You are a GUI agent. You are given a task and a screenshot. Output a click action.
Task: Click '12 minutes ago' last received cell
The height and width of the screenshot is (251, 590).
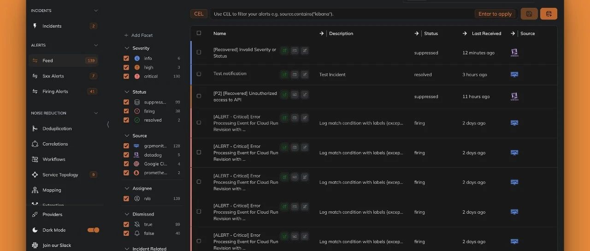[x=478, y=53]
